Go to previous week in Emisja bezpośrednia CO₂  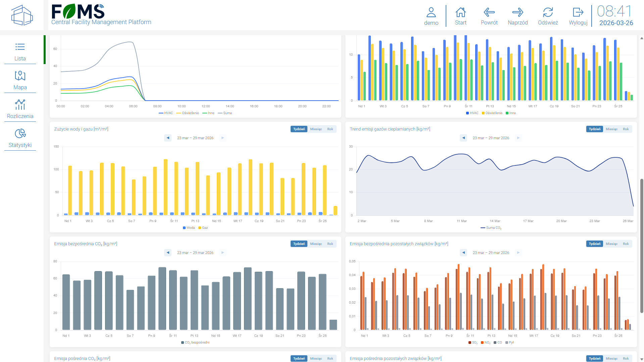[x=168, y=253]
